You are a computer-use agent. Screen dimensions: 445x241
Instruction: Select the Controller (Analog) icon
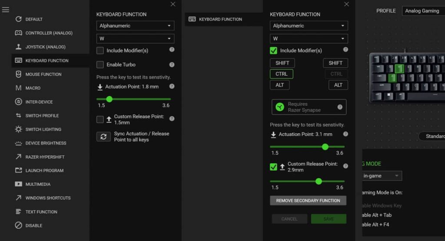coord(18,33)
